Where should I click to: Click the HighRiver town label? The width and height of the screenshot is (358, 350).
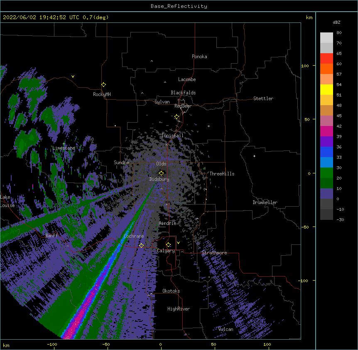[x=179, y=309]
